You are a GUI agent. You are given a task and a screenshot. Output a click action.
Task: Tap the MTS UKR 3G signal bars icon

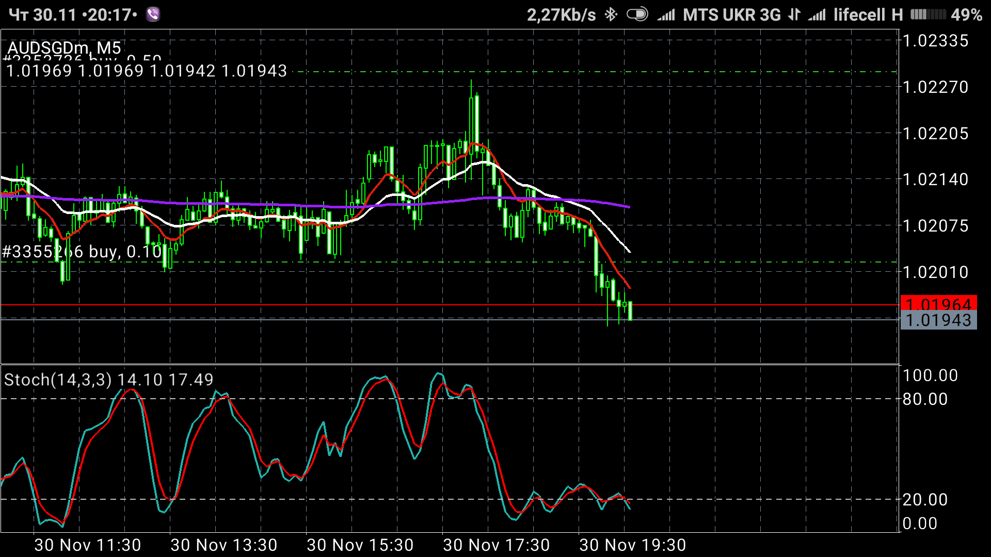[666, 15]
